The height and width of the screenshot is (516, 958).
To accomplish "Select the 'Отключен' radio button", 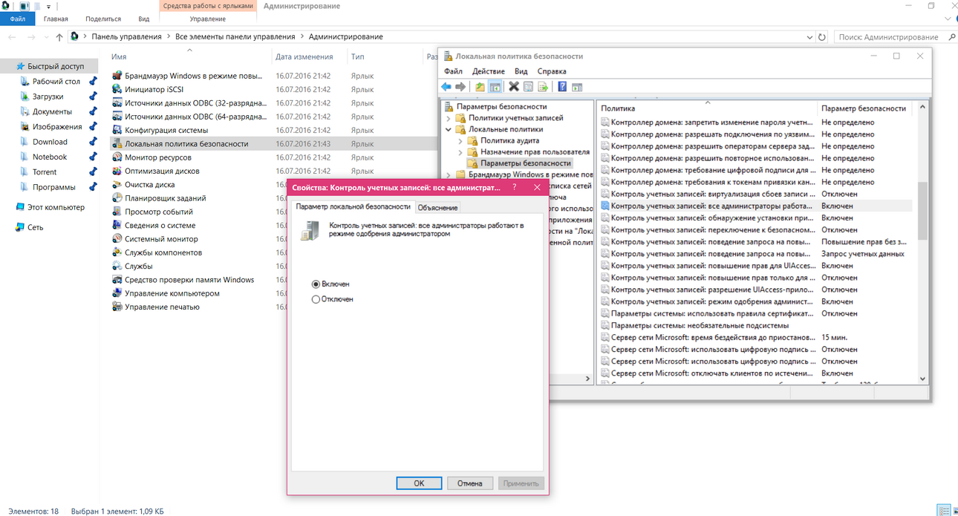I will coord(316,299).
